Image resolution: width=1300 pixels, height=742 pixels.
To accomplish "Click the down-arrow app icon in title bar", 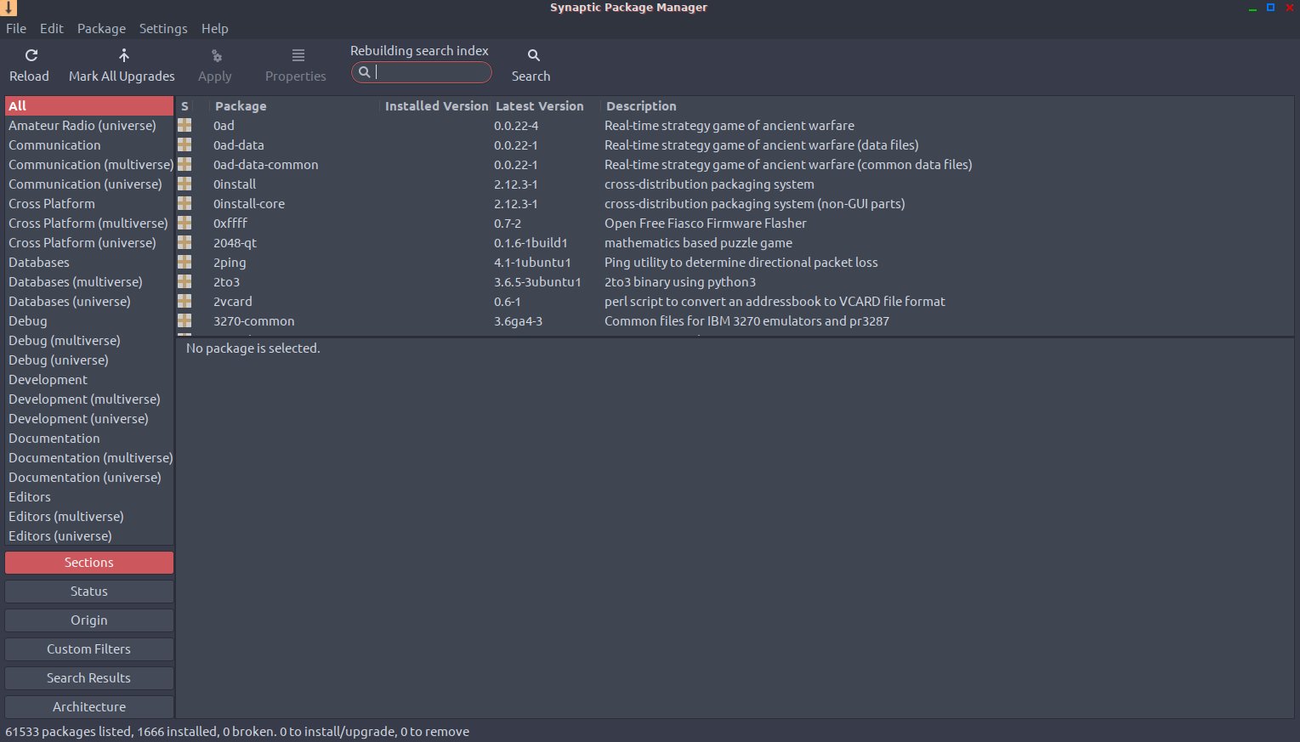I will 9,8.
